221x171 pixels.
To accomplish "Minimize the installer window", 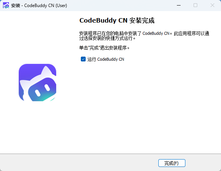I will (179, 5).
